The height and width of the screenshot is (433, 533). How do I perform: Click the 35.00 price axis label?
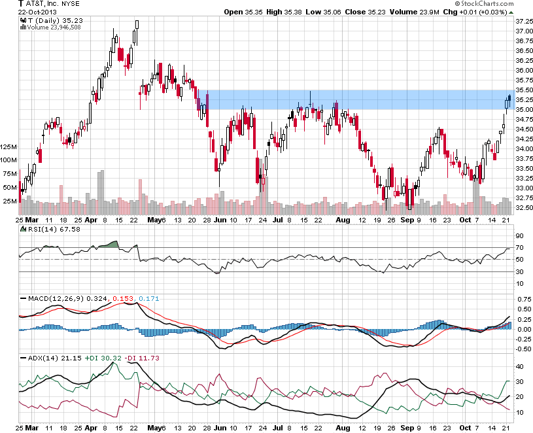tap(524, 109)
